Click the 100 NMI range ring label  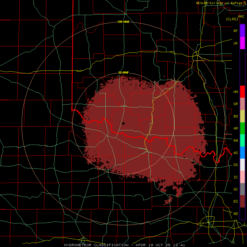pyautogui.click(x=123, y=22)
